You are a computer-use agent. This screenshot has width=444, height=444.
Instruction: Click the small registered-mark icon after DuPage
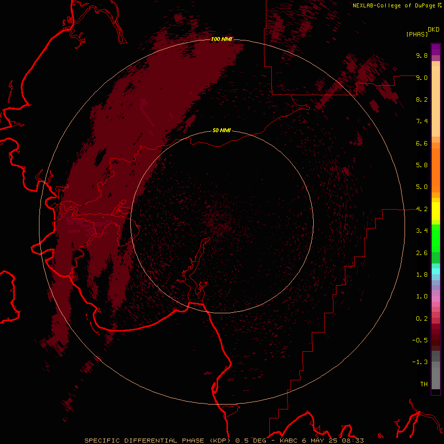click(440, 5)
